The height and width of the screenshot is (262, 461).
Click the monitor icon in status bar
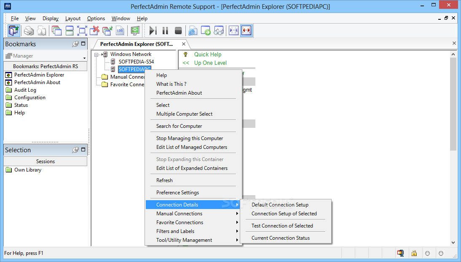[400, 253]
